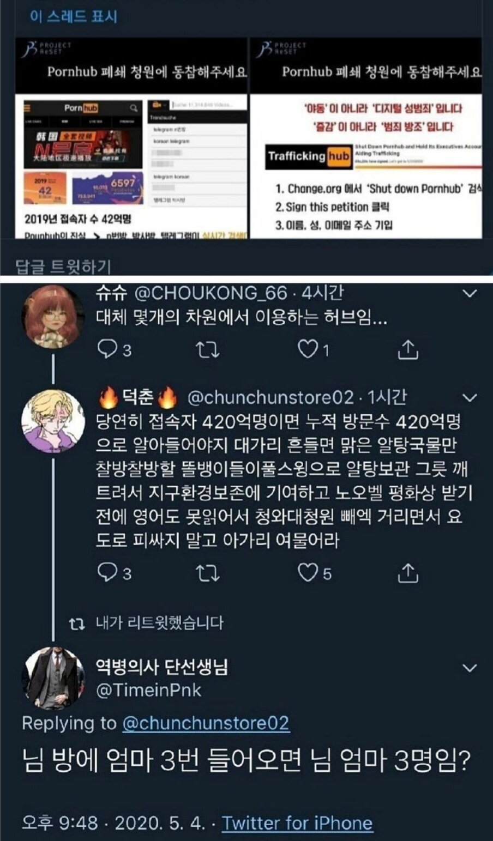Image resolution: width=493 pixels, height=841 pixels.
Task: Open the left Pornhub petition image
Action: pos(131,138)
